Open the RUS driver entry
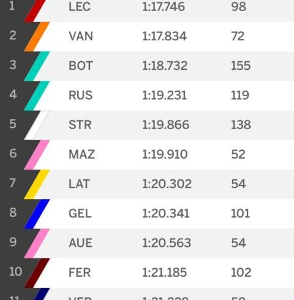 [81, 95]
